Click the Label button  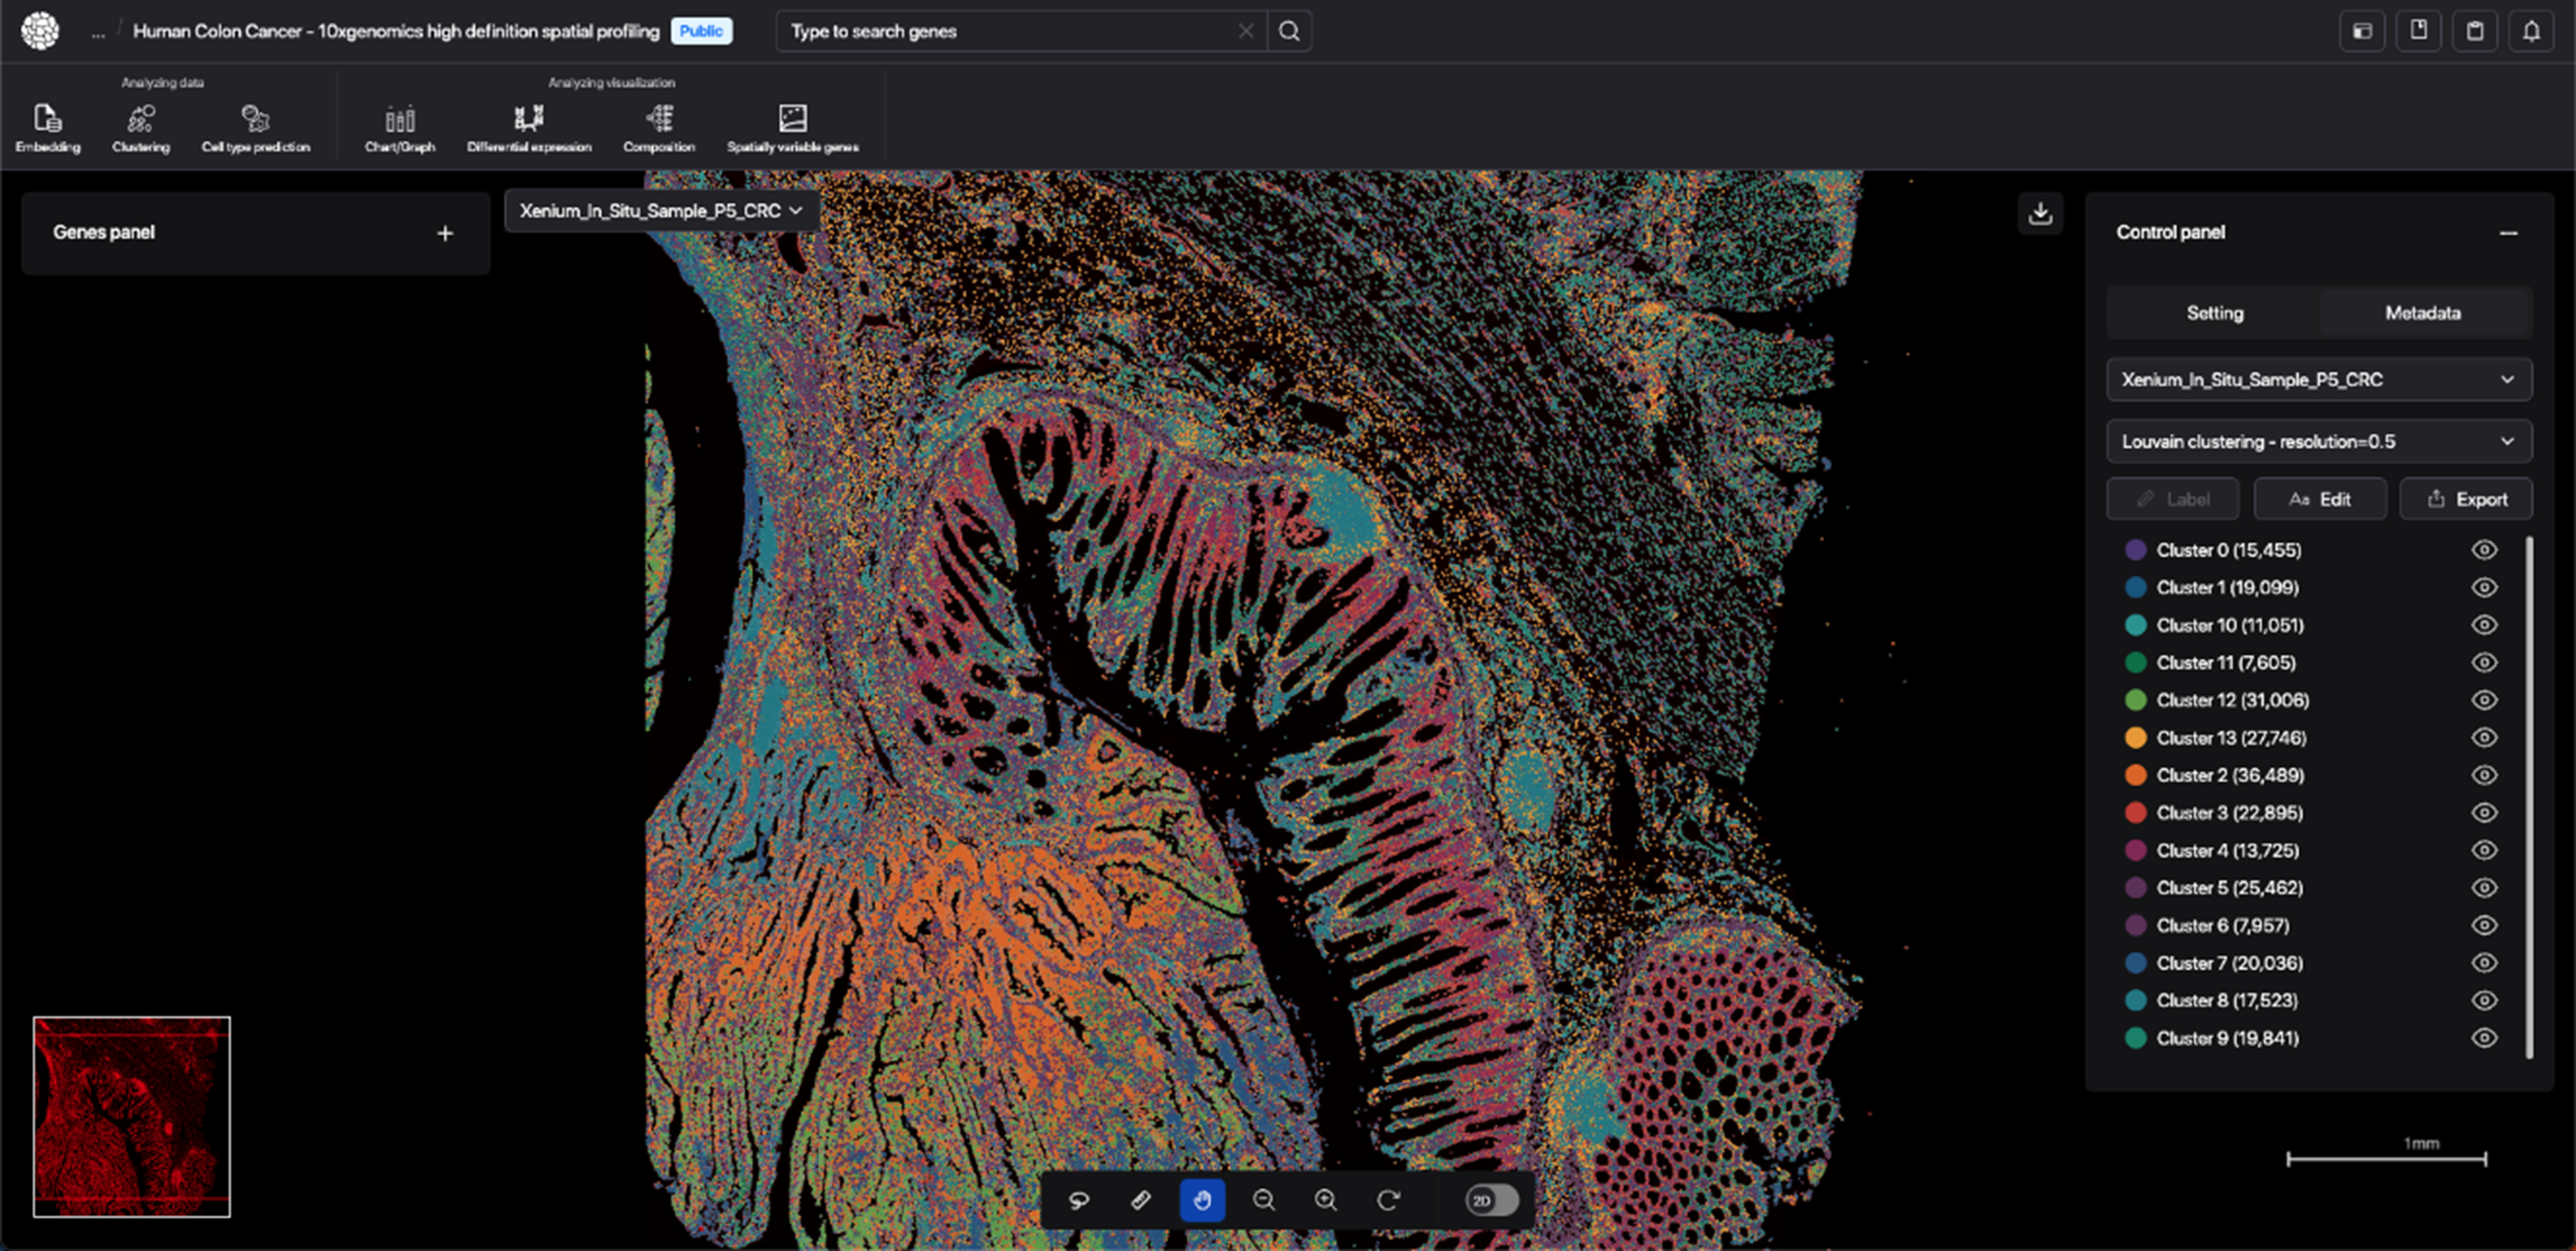point(2172,499)
